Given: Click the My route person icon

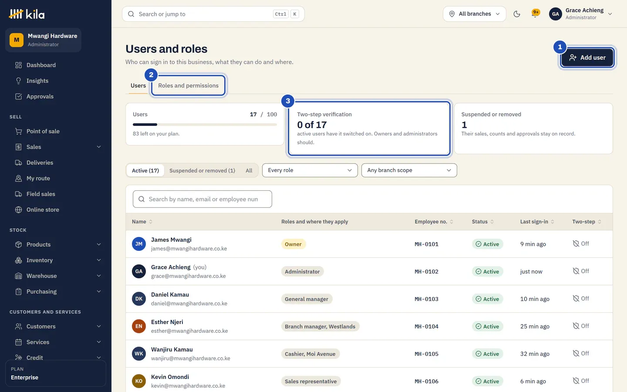Looking at the screenshot, I should point(18,179).
